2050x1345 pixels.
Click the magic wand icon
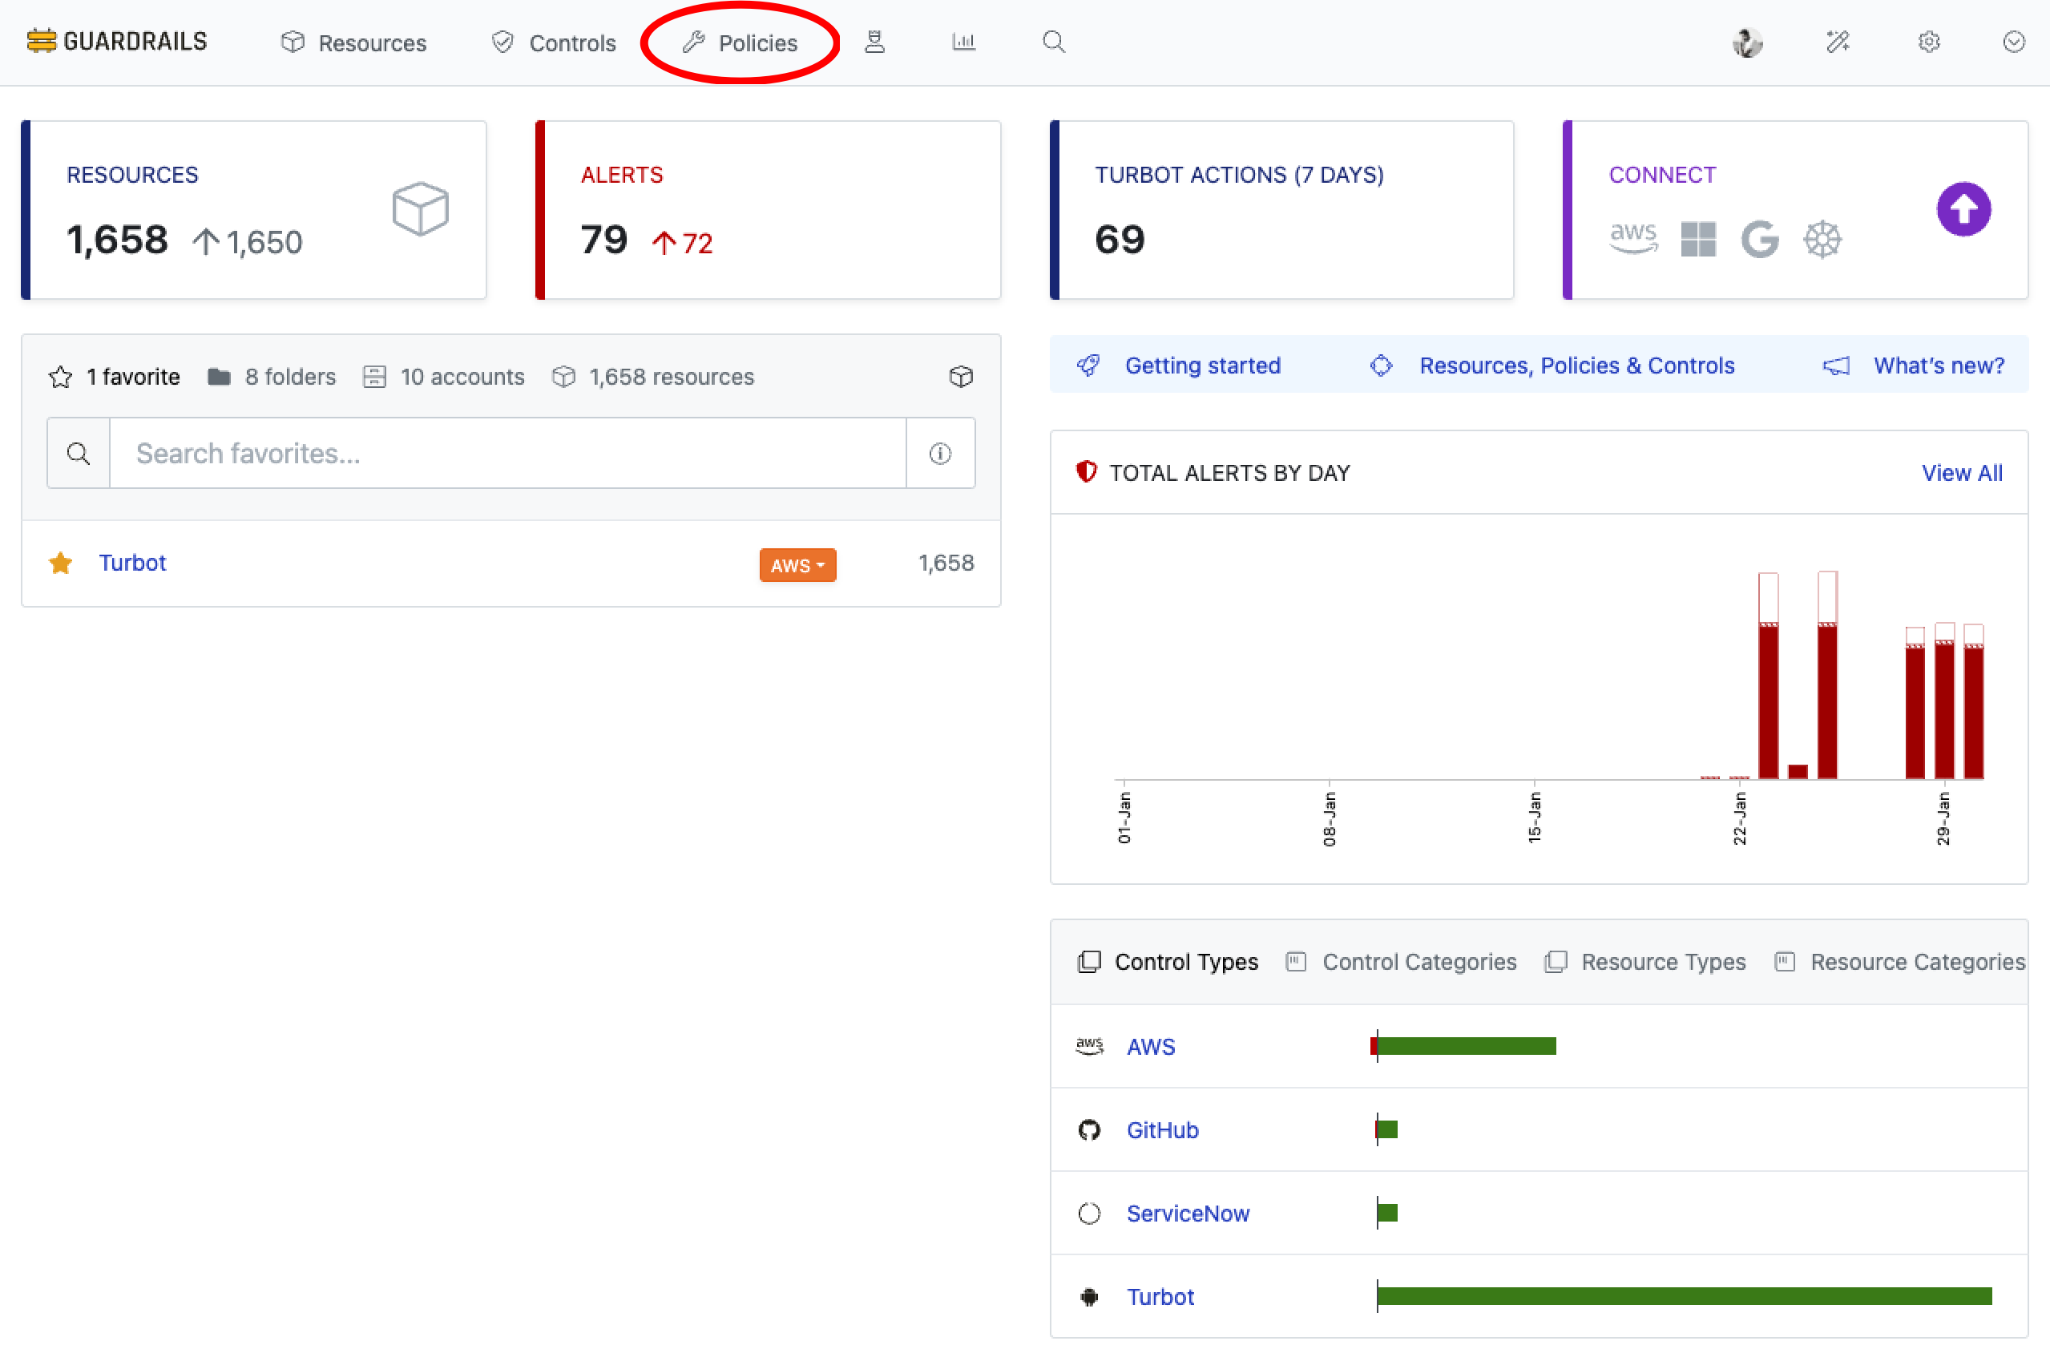(x=1838, y=42)
